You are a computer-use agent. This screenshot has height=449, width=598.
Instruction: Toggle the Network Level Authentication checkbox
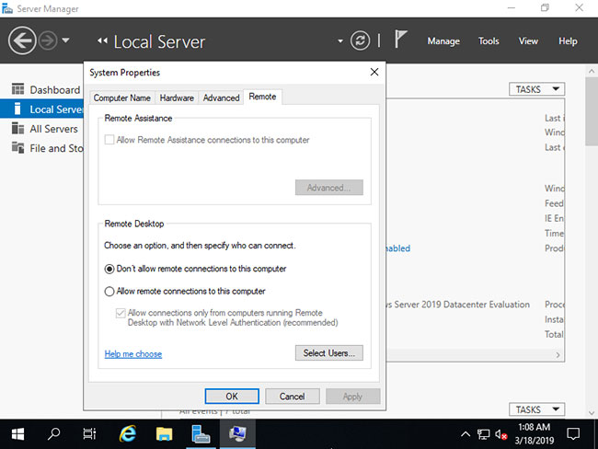pyautogui.click(x=121, y=313)
